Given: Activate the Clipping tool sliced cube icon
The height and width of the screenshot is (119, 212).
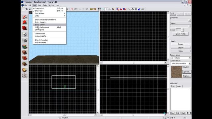Looking at the screenshot, I should click(25, 70).
